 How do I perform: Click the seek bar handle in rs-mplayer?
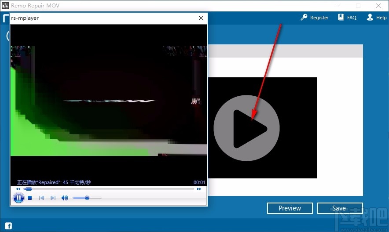(29, 189)
